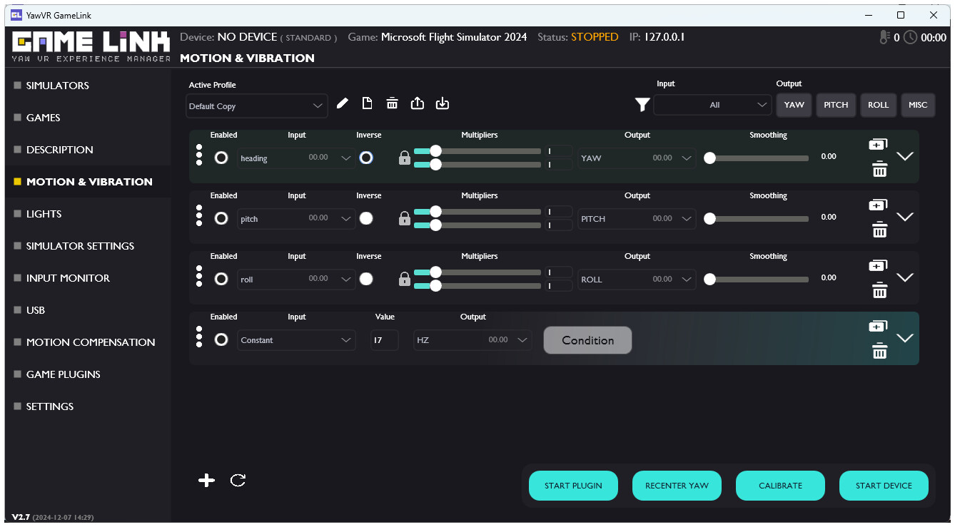This screenshot has height=527, width=955.
Task: Toggle Inverse on the pitch row
Action: [x=366, y=218]
